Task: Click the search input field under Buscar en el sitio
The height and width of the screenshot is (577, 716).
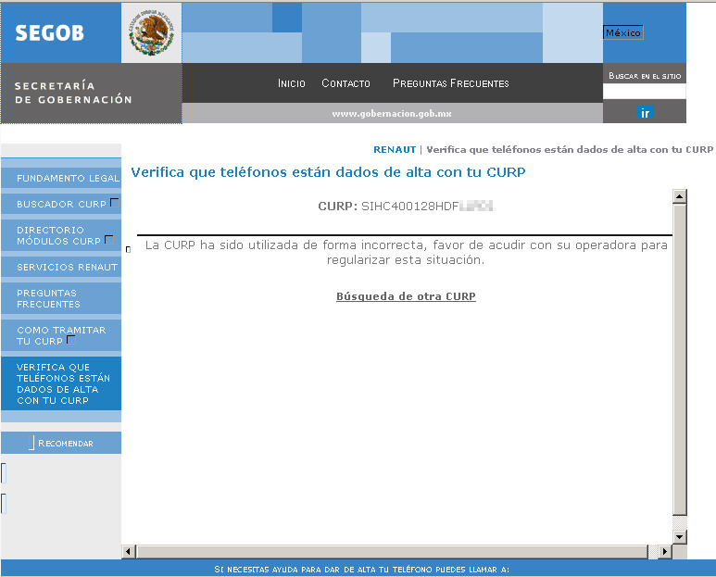Action: 644,92
